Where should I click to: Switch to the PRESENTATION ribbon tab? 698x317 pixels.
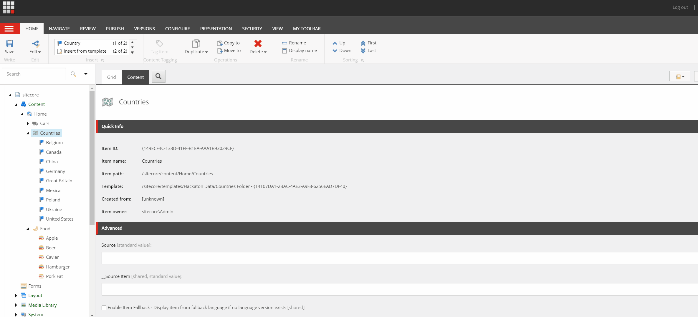[216, 29]
